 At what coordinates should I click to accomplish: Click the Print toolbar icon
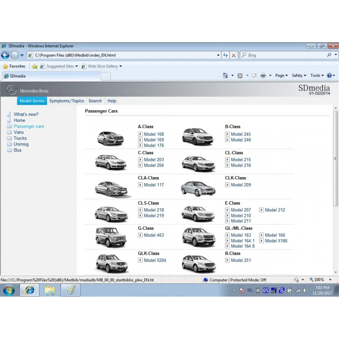click(263, 75)
